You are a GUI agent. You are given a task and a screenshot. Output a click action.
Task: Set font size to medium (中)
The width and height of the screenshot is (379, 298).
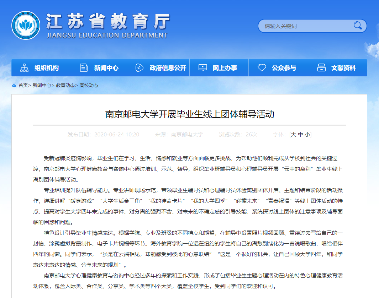pyautogui.click(x=301, y=135)
